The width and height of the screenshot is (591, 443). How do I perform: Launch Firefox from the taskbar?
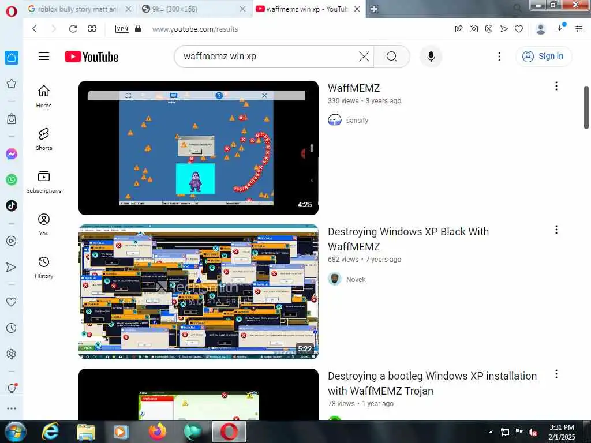[x=157, y=431]
